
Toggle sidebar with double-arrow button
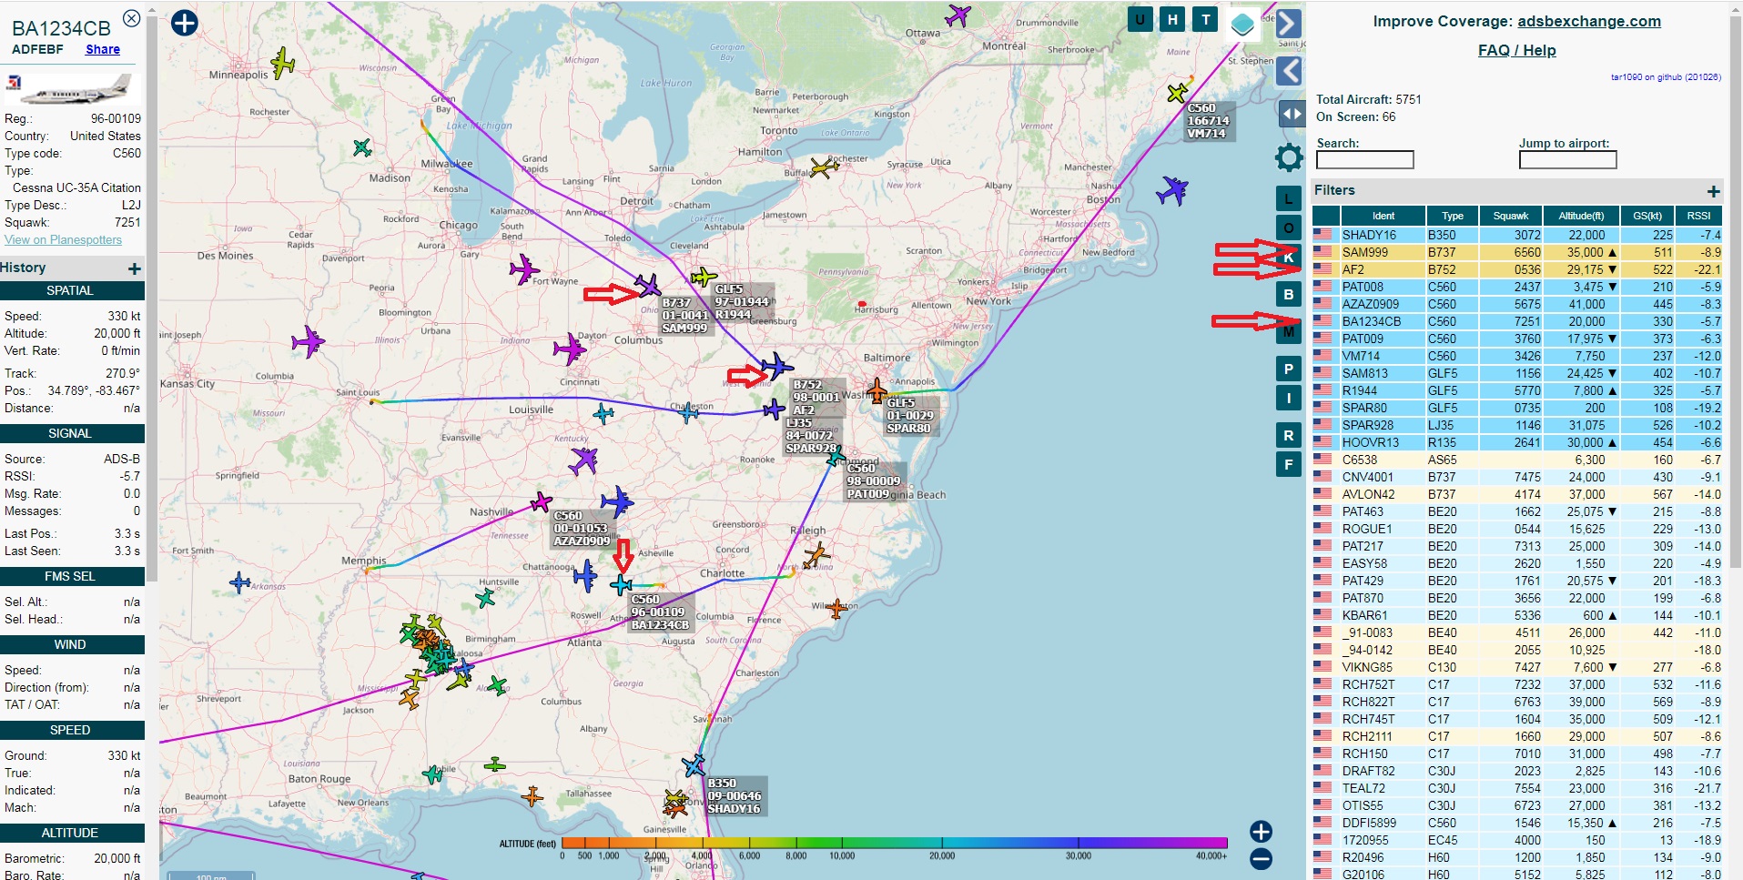click(x=1291, y=114)
